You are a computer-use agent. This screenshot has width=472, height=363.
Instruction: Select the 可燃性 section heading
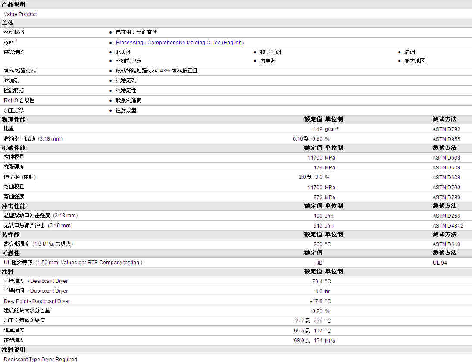11,253
